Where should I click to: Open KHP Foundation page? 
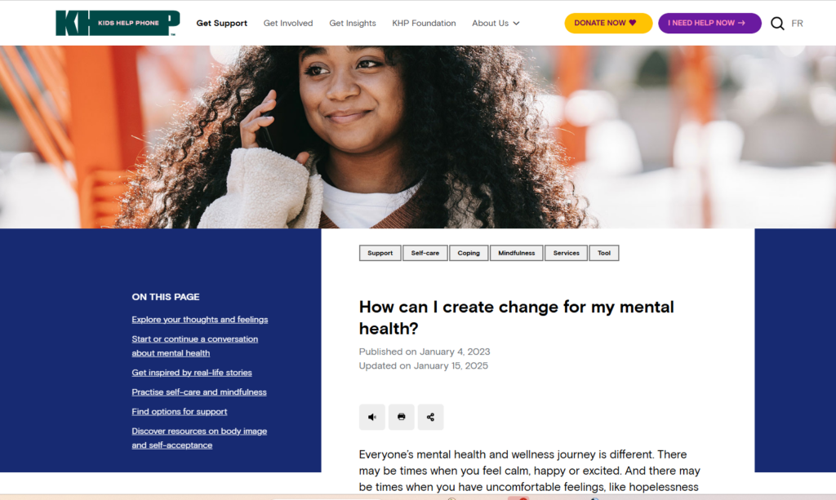[x=424, y=24]
